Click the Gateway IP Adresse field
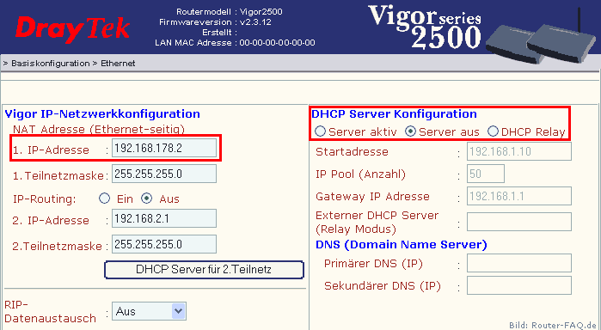The image size is (601, 330). click(519, 196)
